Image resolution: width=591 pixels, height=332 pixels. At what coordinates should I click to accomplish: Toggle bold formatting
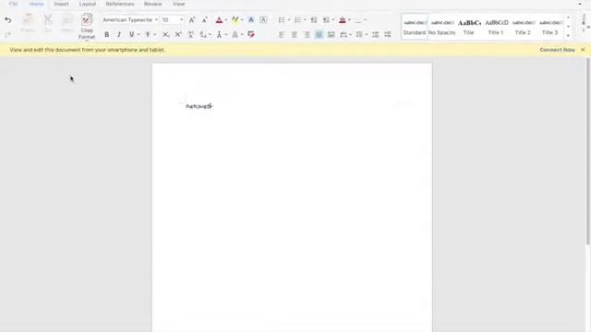pyautogui.click(x=107, y=34)
